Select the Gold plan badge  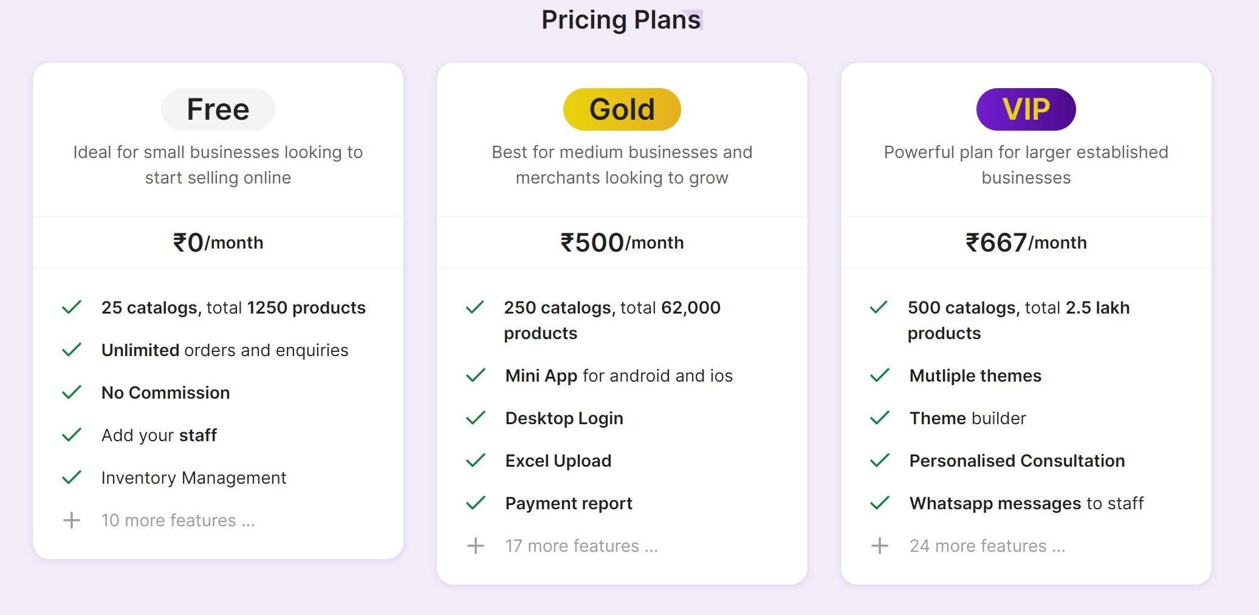622,109
